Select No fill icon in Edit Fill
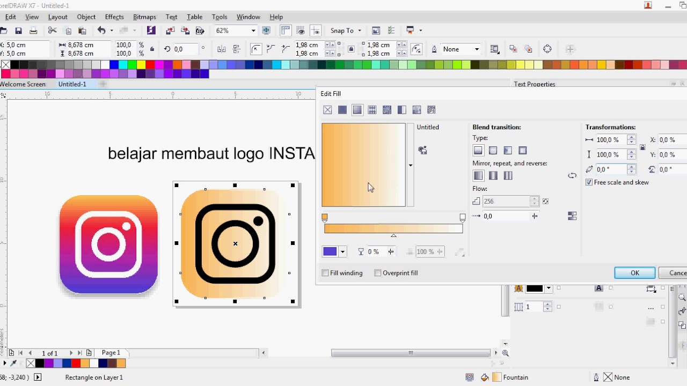The image size is (687, 386). 327,110
